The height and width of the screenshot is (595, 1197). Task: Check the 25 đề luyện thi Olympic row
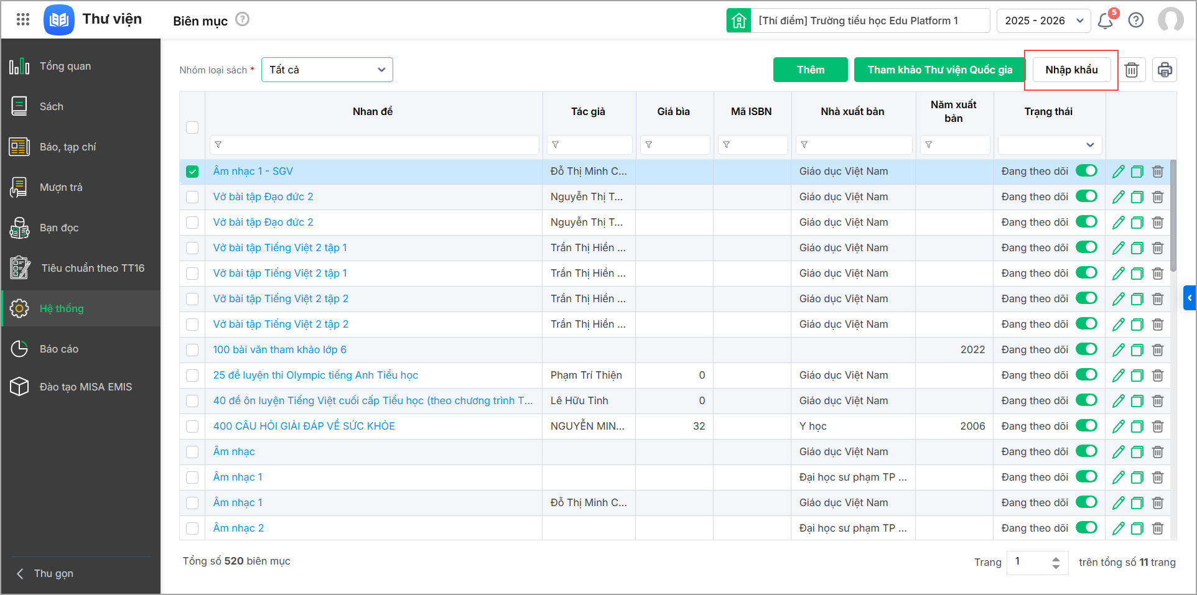192,376
